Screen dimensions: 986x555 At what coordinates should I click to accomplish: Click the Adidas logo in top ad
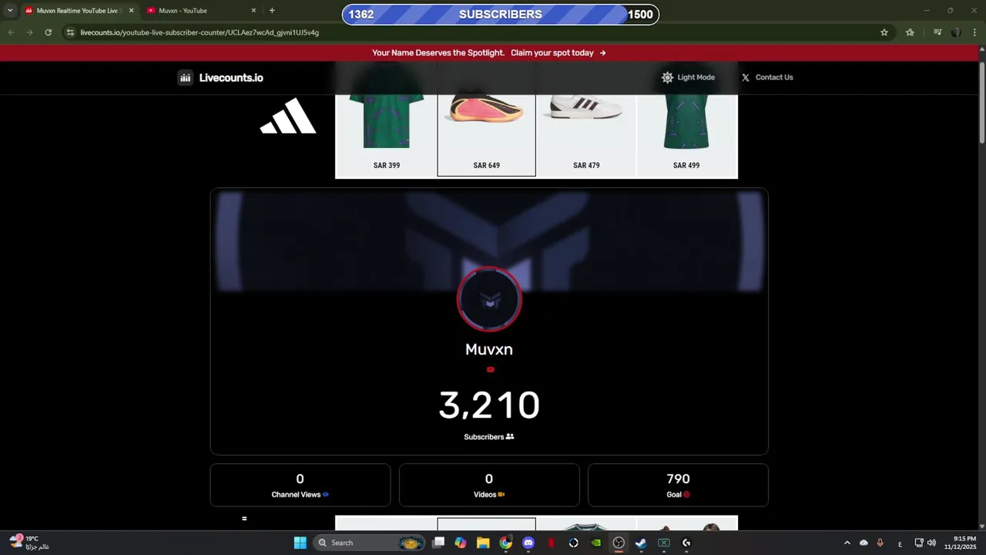(288, 116)
